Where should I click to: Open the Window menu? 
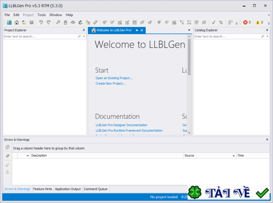point(56,15)
